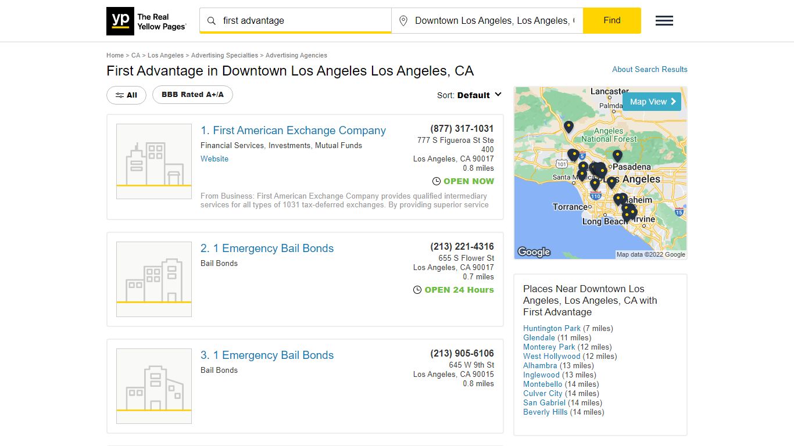
Task: Open the Monterey Park nearby place
Action: 549,347
